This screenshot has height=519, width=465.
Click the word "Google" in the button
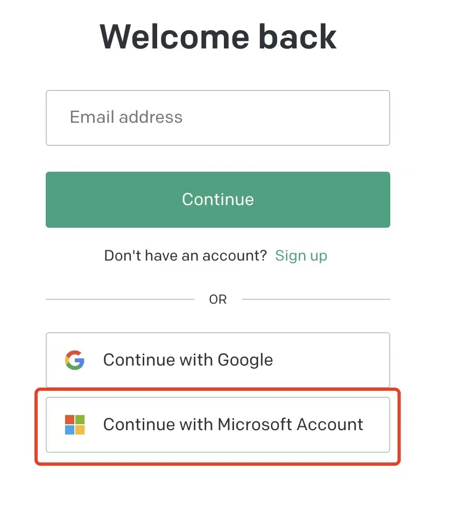[x=245, y=361]
